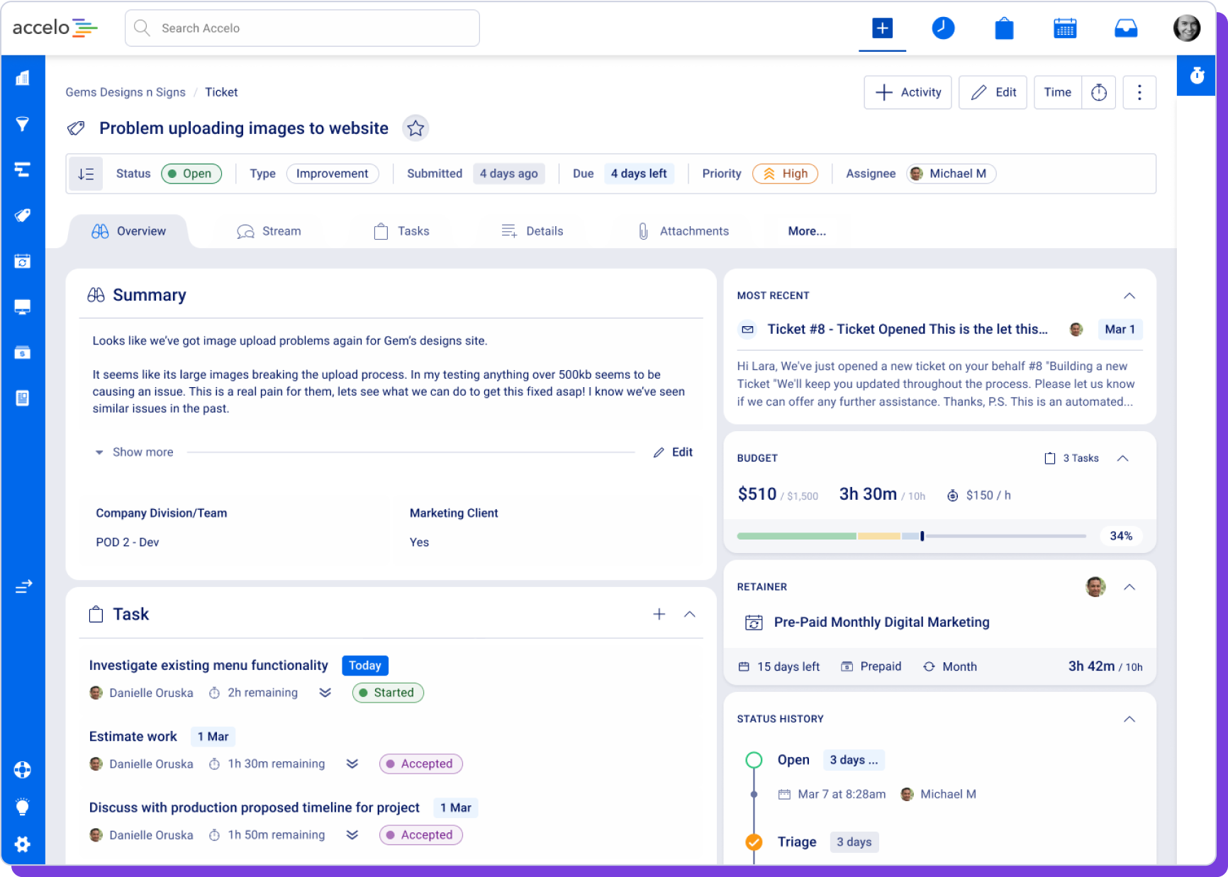
Task: Switch to the Tasks tab
Action: 401,231
